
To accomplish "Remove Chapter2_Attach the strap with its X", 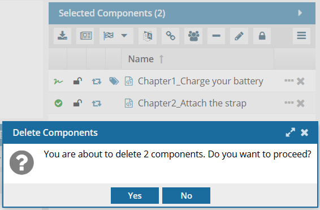I will (301, 103).
